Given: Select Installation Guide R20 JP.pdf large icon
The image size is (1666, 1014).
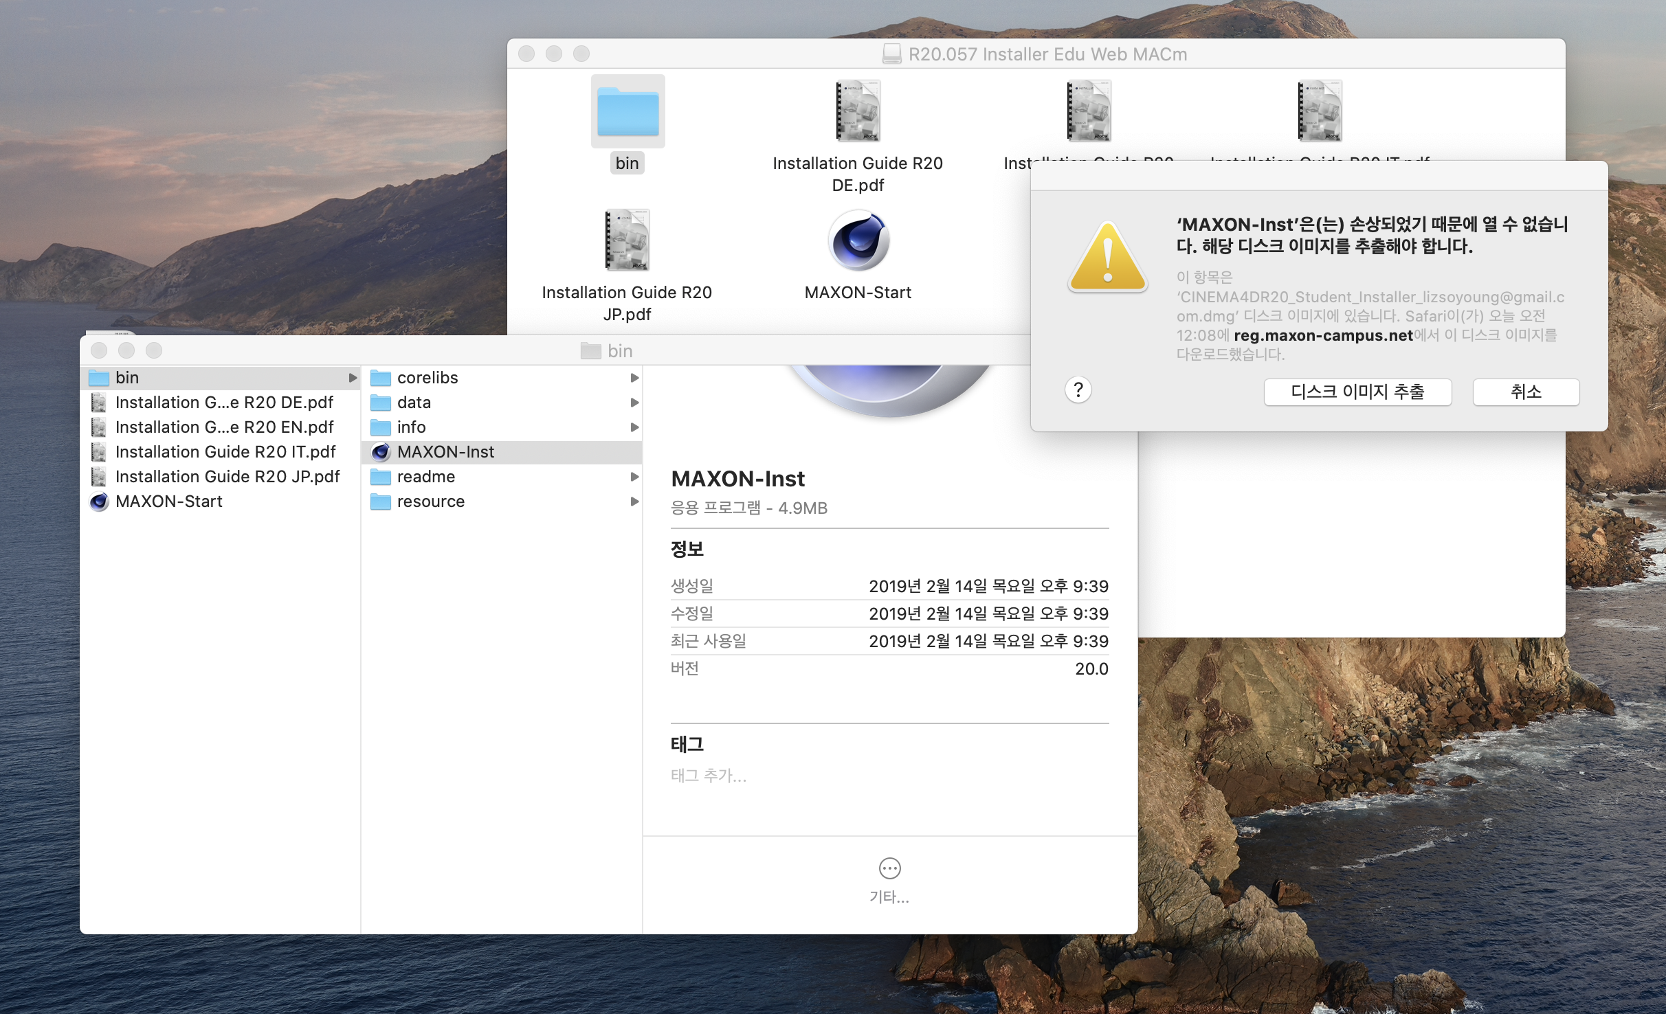Looking at the screenshot, I should coord(627,240).
